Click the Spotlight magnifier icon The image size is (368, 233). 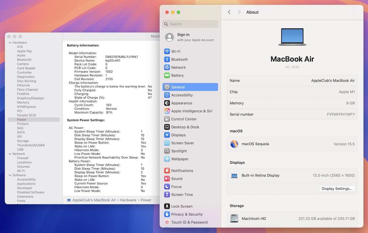click(x=167, y=151)
